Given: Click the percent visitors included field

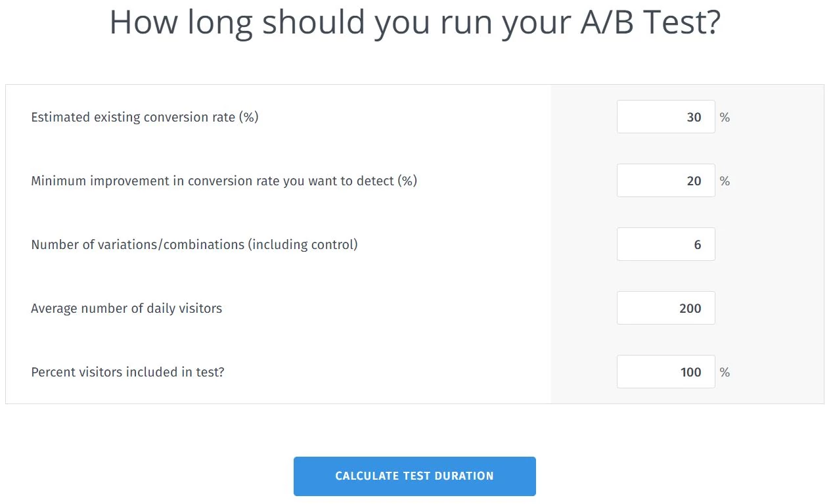Looking at the screenshot, I should click(x=665, y=371).
